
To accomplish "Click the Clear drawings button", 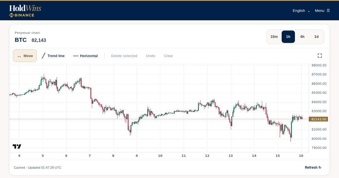I will point(168,56).
